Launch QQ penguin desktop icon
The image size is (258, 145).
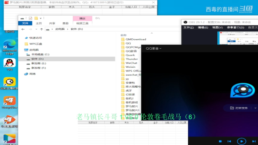pyautogui.click(x=10, y=64)
